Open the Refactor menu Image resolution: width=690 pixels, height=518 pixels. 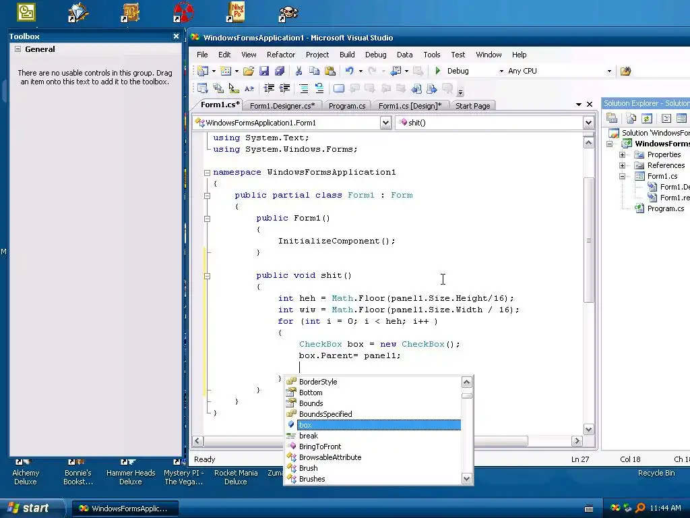(281, 55)
